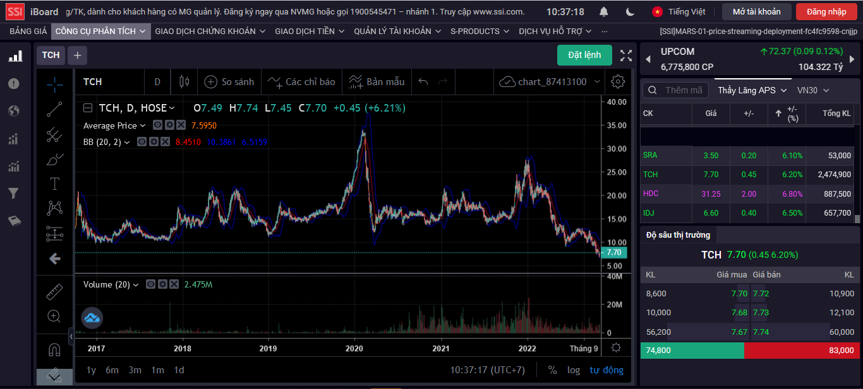This screenshot has width=863, height=389.
Task: Toggle log scale mode
Action: (x=574, y=370)
